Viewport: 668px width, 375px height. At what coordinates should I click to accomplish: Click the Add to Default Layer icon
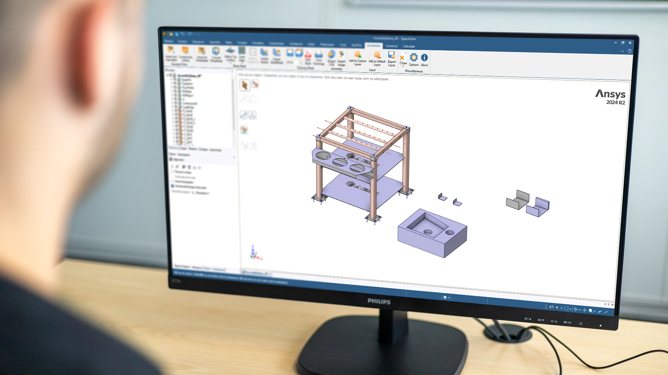click(377, 55)
